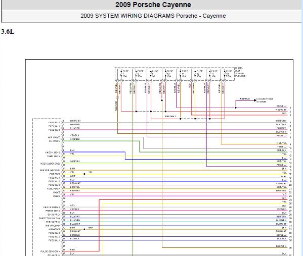The image size is (303, 256).
Task: Click the Fuse 7 20A symbol
Action: click(122, 74)
